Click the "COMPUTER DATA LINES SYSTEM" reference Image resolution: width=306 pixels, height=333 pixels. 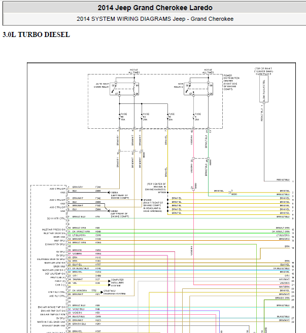[x=117, y=283]
